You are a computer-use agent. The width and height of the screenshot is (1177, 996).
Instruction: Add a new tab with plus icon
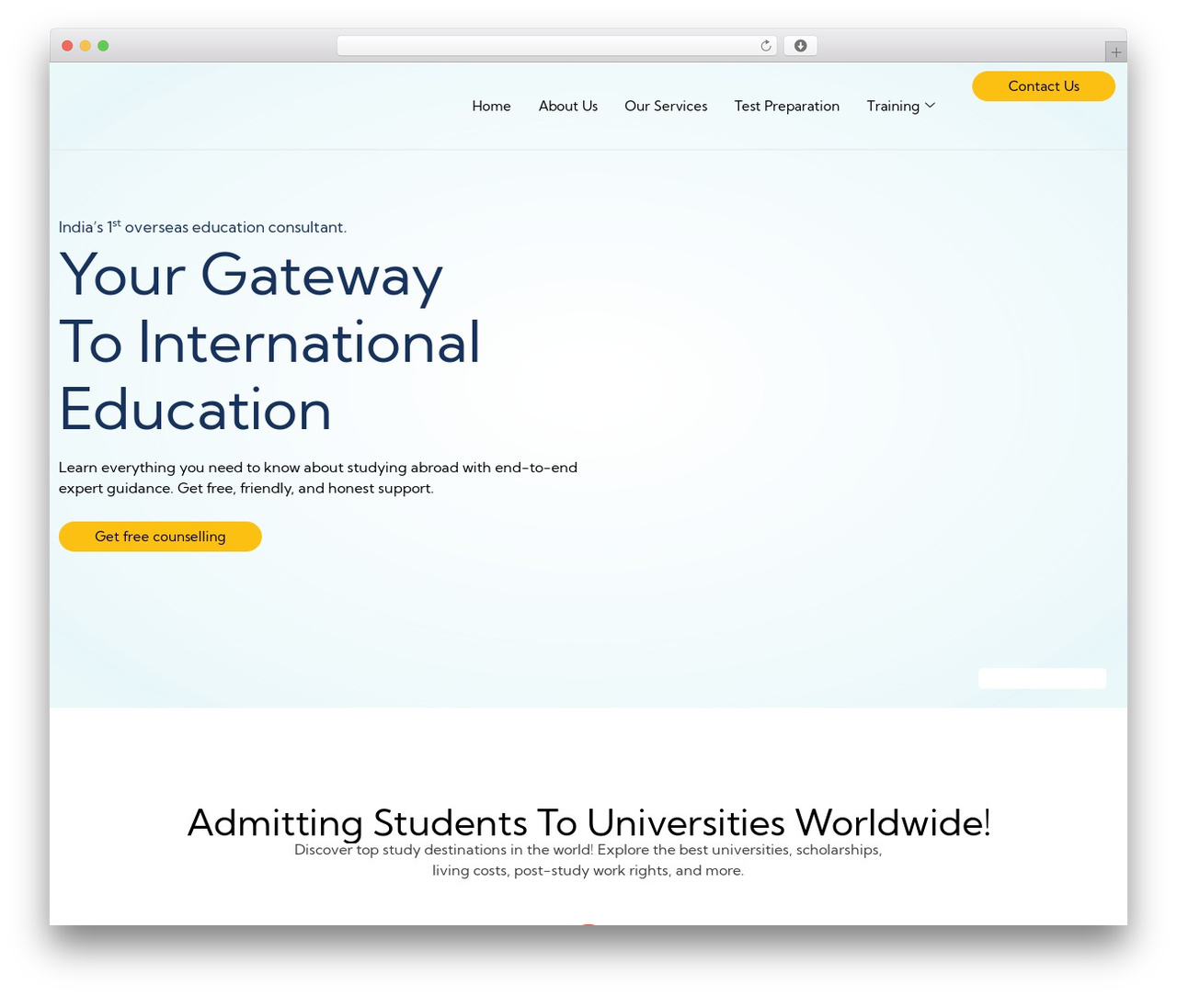coord(1115,52)
